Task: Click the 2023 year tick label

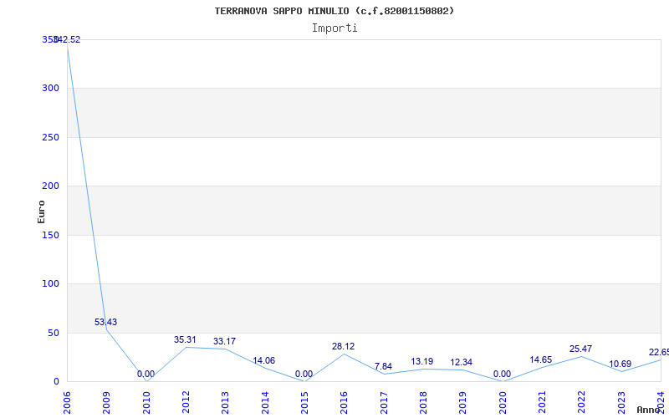Action: (621, 403)
